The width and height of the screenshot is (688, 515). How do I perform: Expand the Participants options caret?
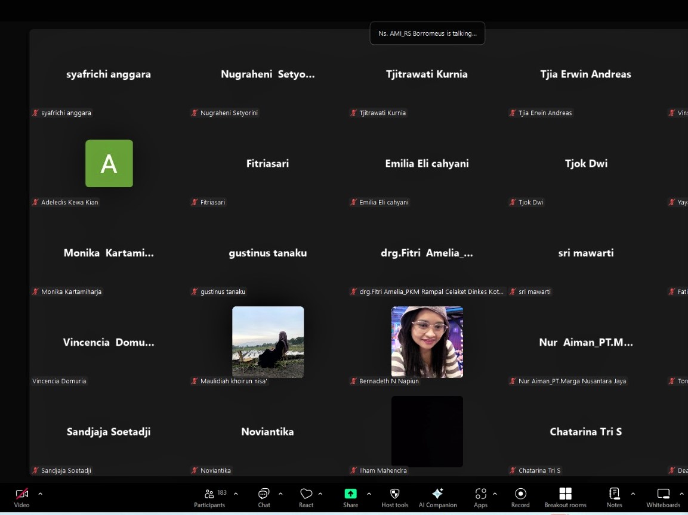[x=236, y=494]
